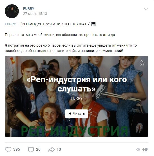Click the 13 shares counter
154x156 pixels.
(x=59, y=149)
